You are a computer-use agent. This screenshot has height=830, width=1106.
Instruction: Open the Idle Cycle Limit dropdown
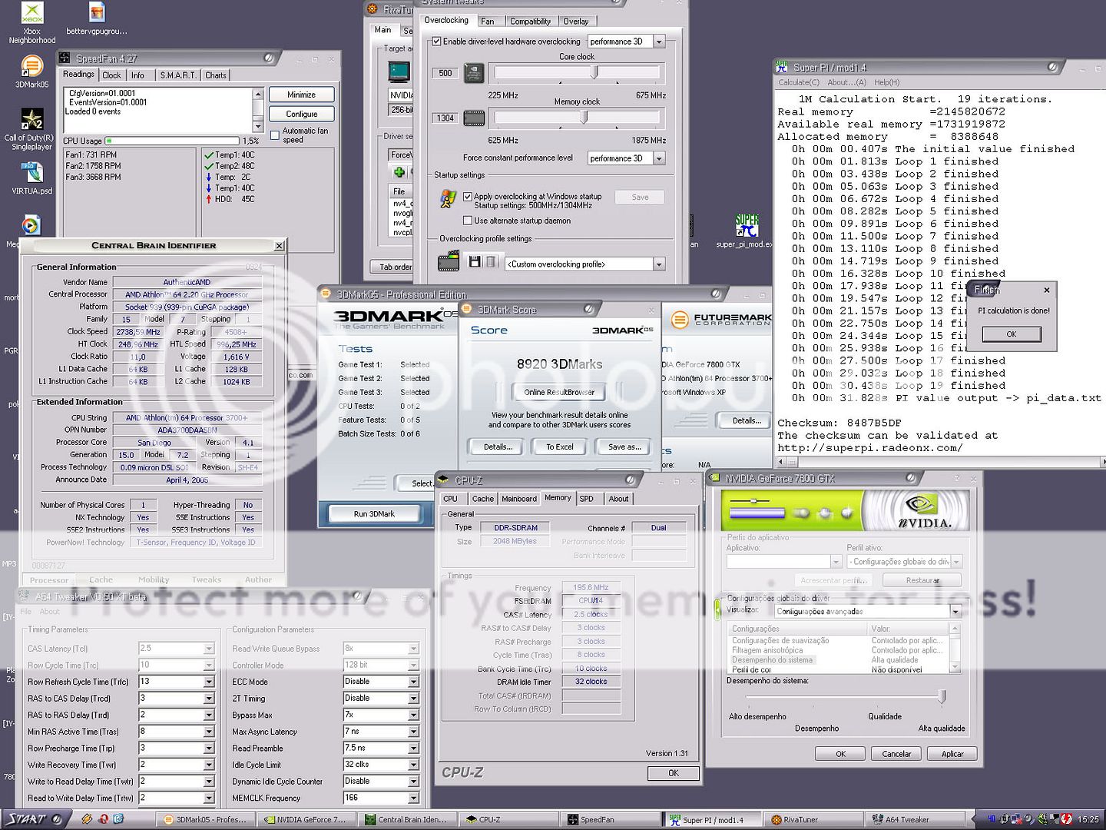[x=414, y=765]
